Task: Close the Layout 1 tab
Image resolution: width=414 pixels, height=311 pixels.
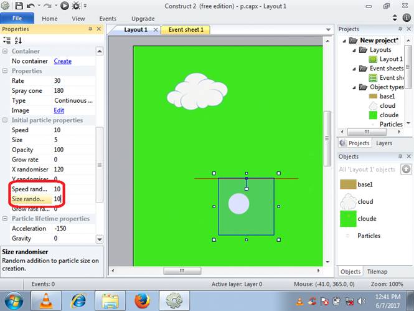Action: (156, 29)
